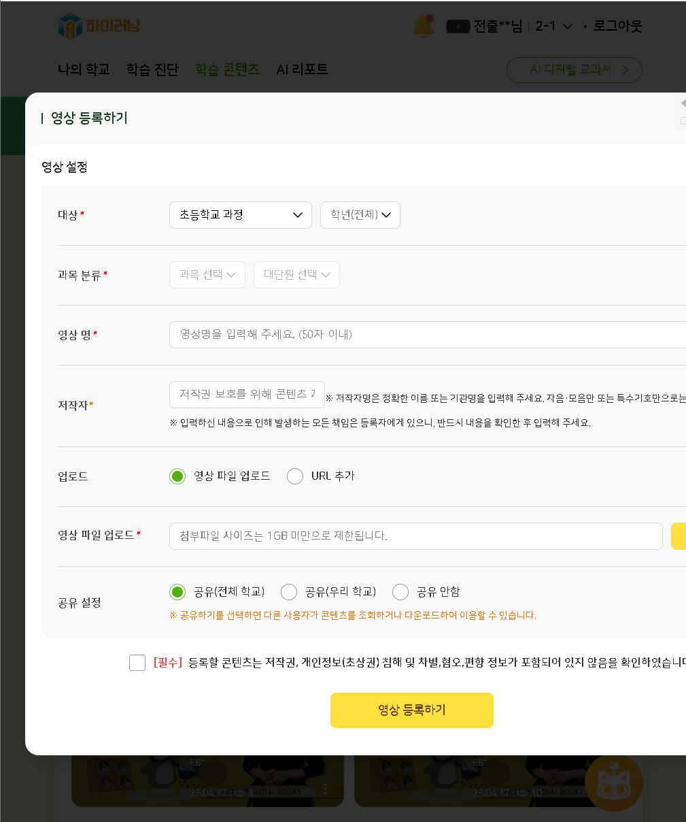The height and width of the screenshot is (822, 686).
Task: Click the cat chatbot mascot icon
Action: tap(614, 782)
